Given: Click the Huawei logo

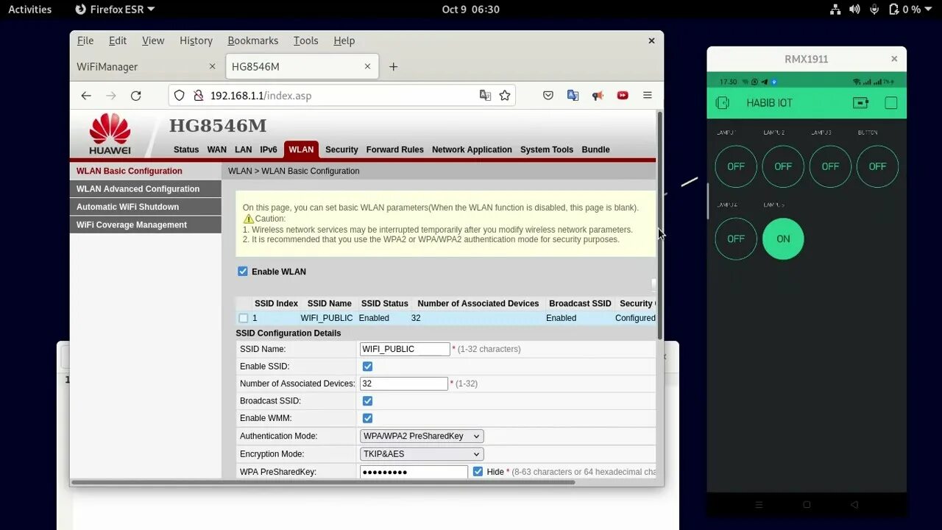Looking at the screenshot, I should coord(110,133).
